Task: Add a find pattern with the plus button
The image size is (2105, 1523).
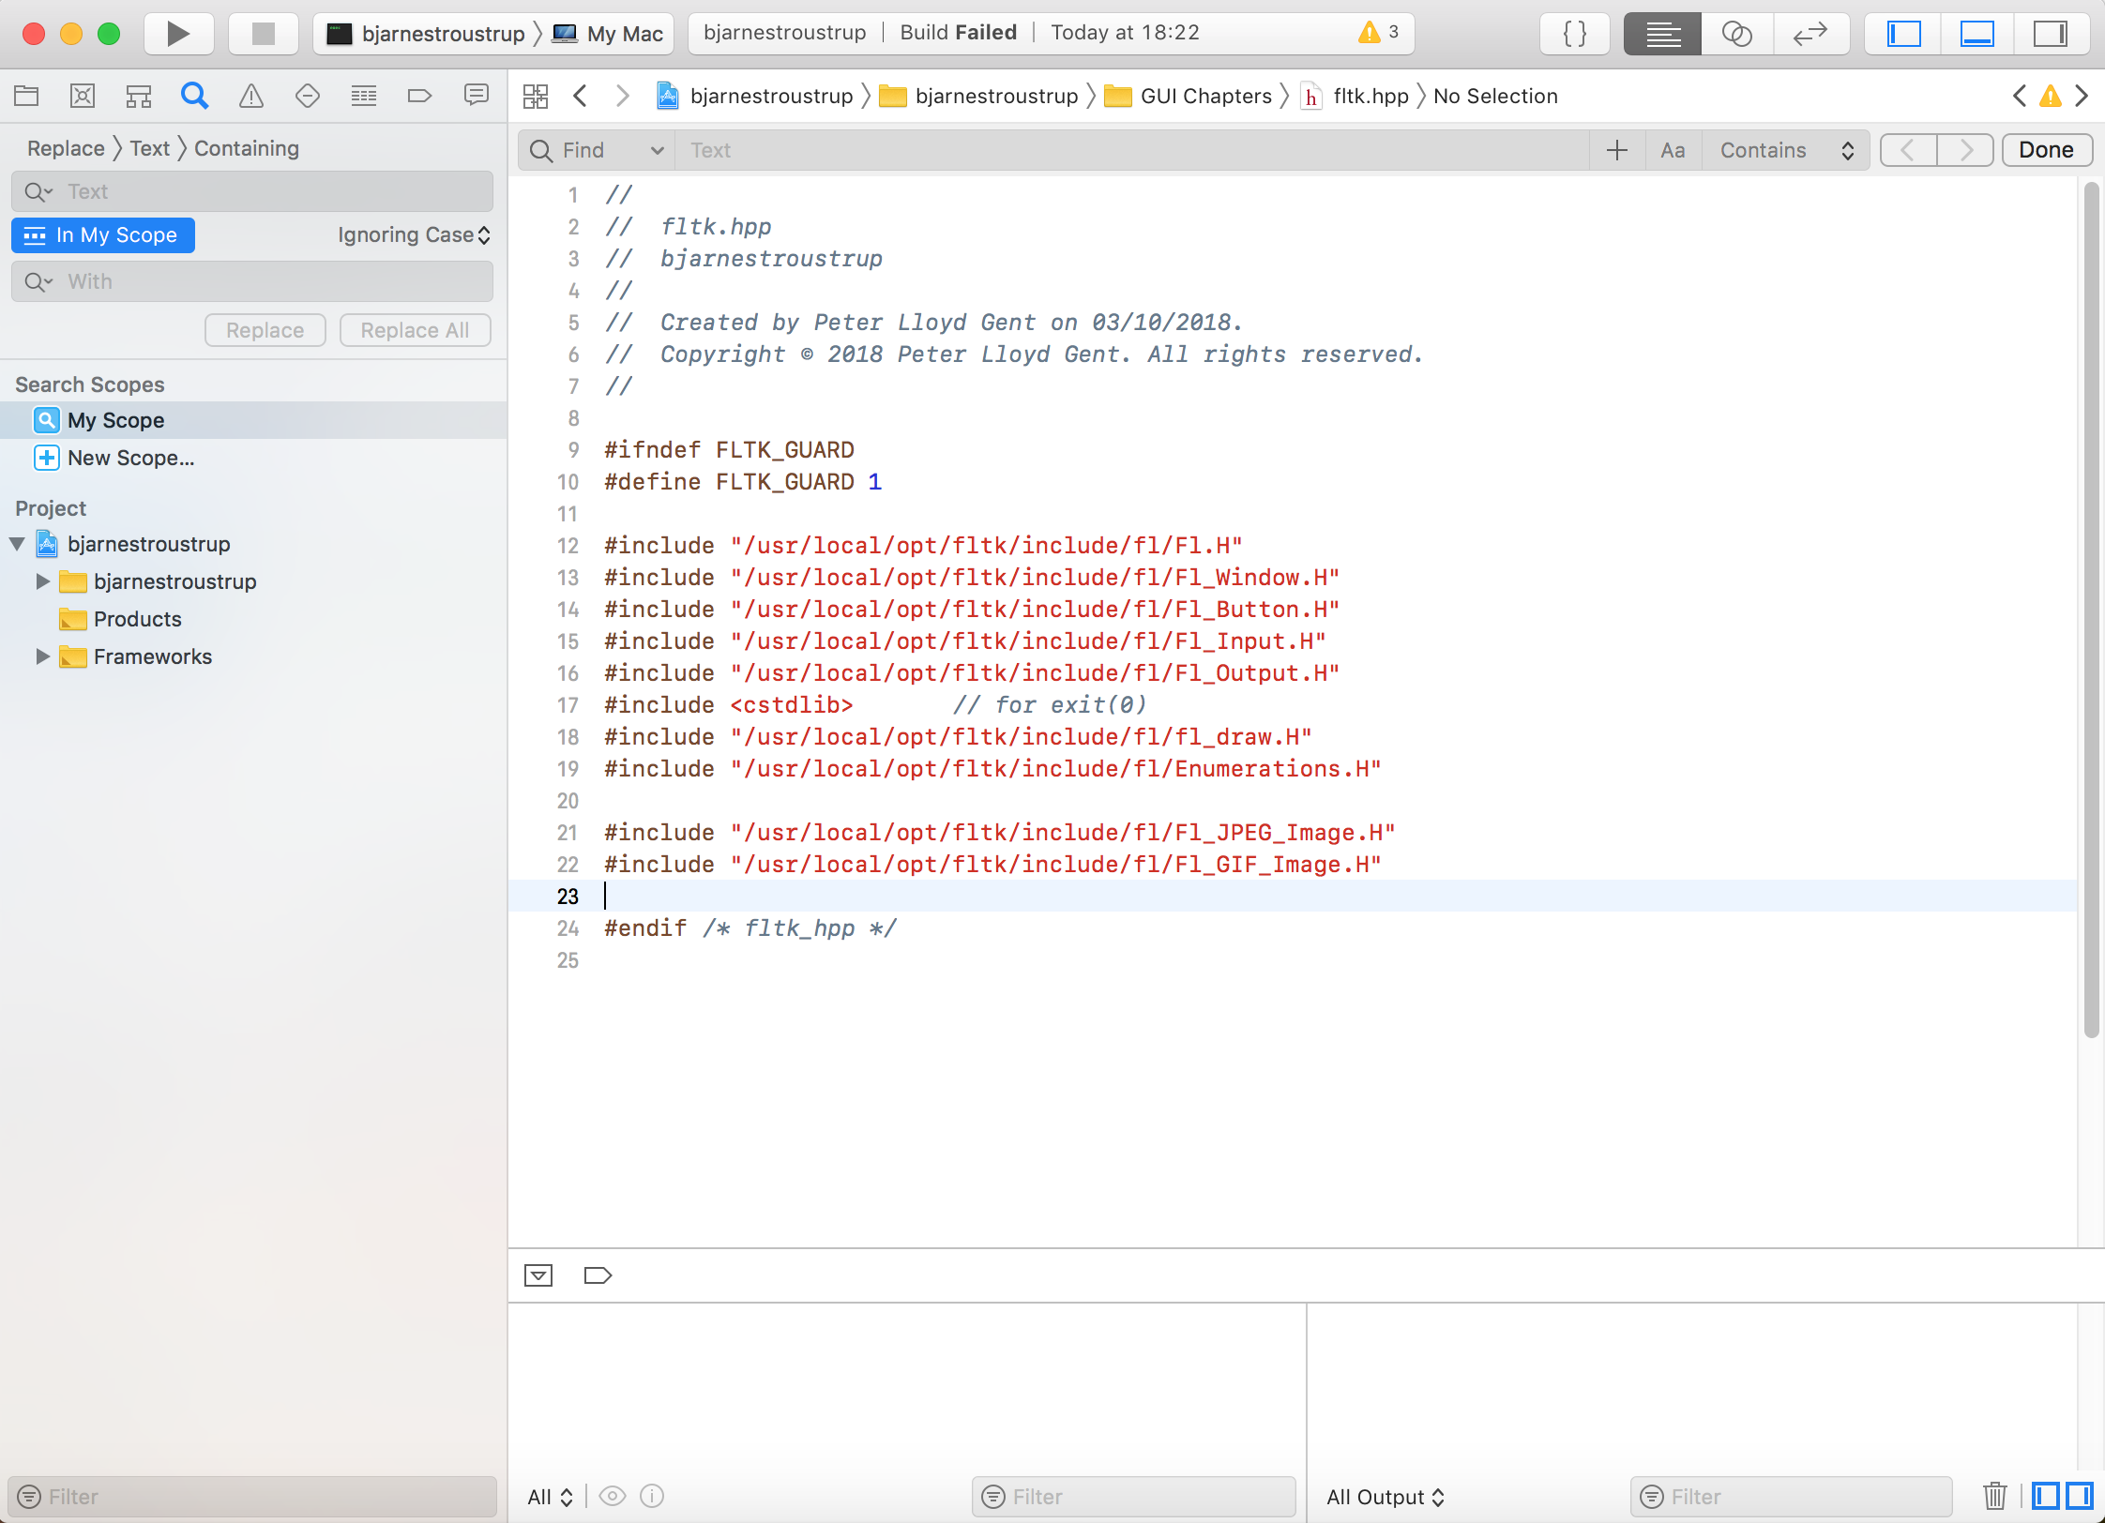Action: pos(1617,150)
